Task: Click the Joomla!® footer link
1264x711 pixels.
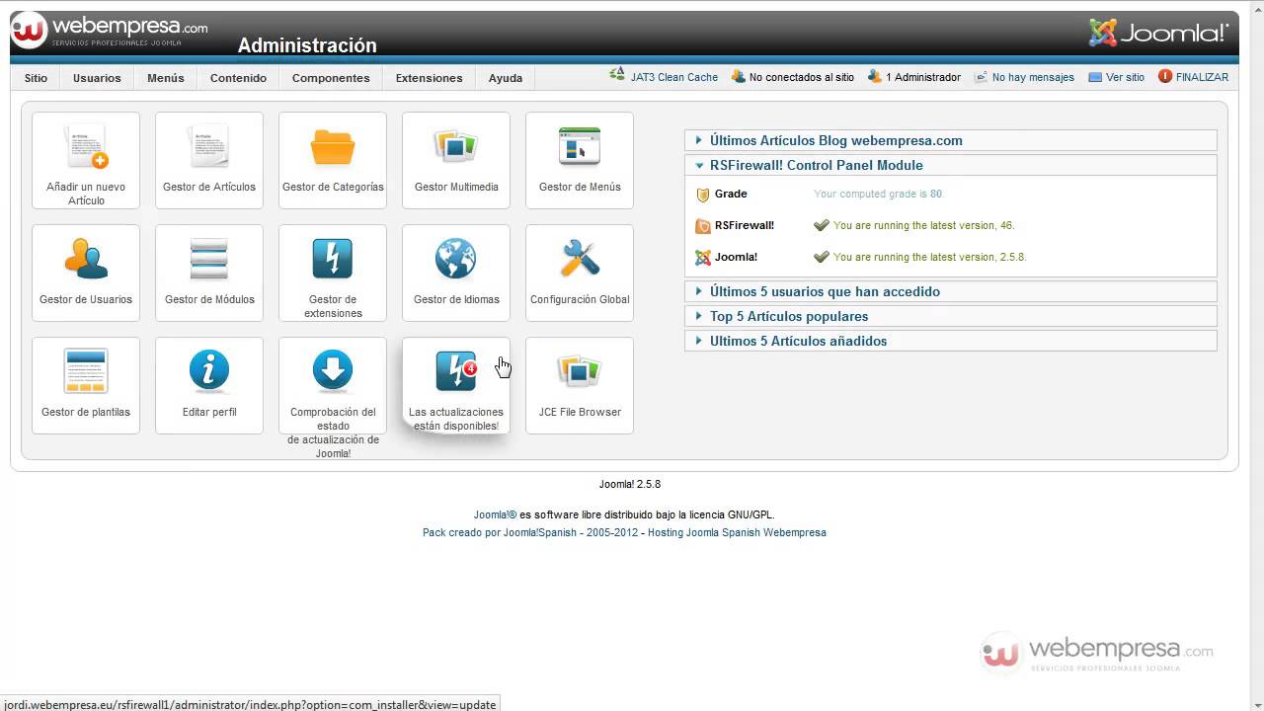Action: click(495, 514)
